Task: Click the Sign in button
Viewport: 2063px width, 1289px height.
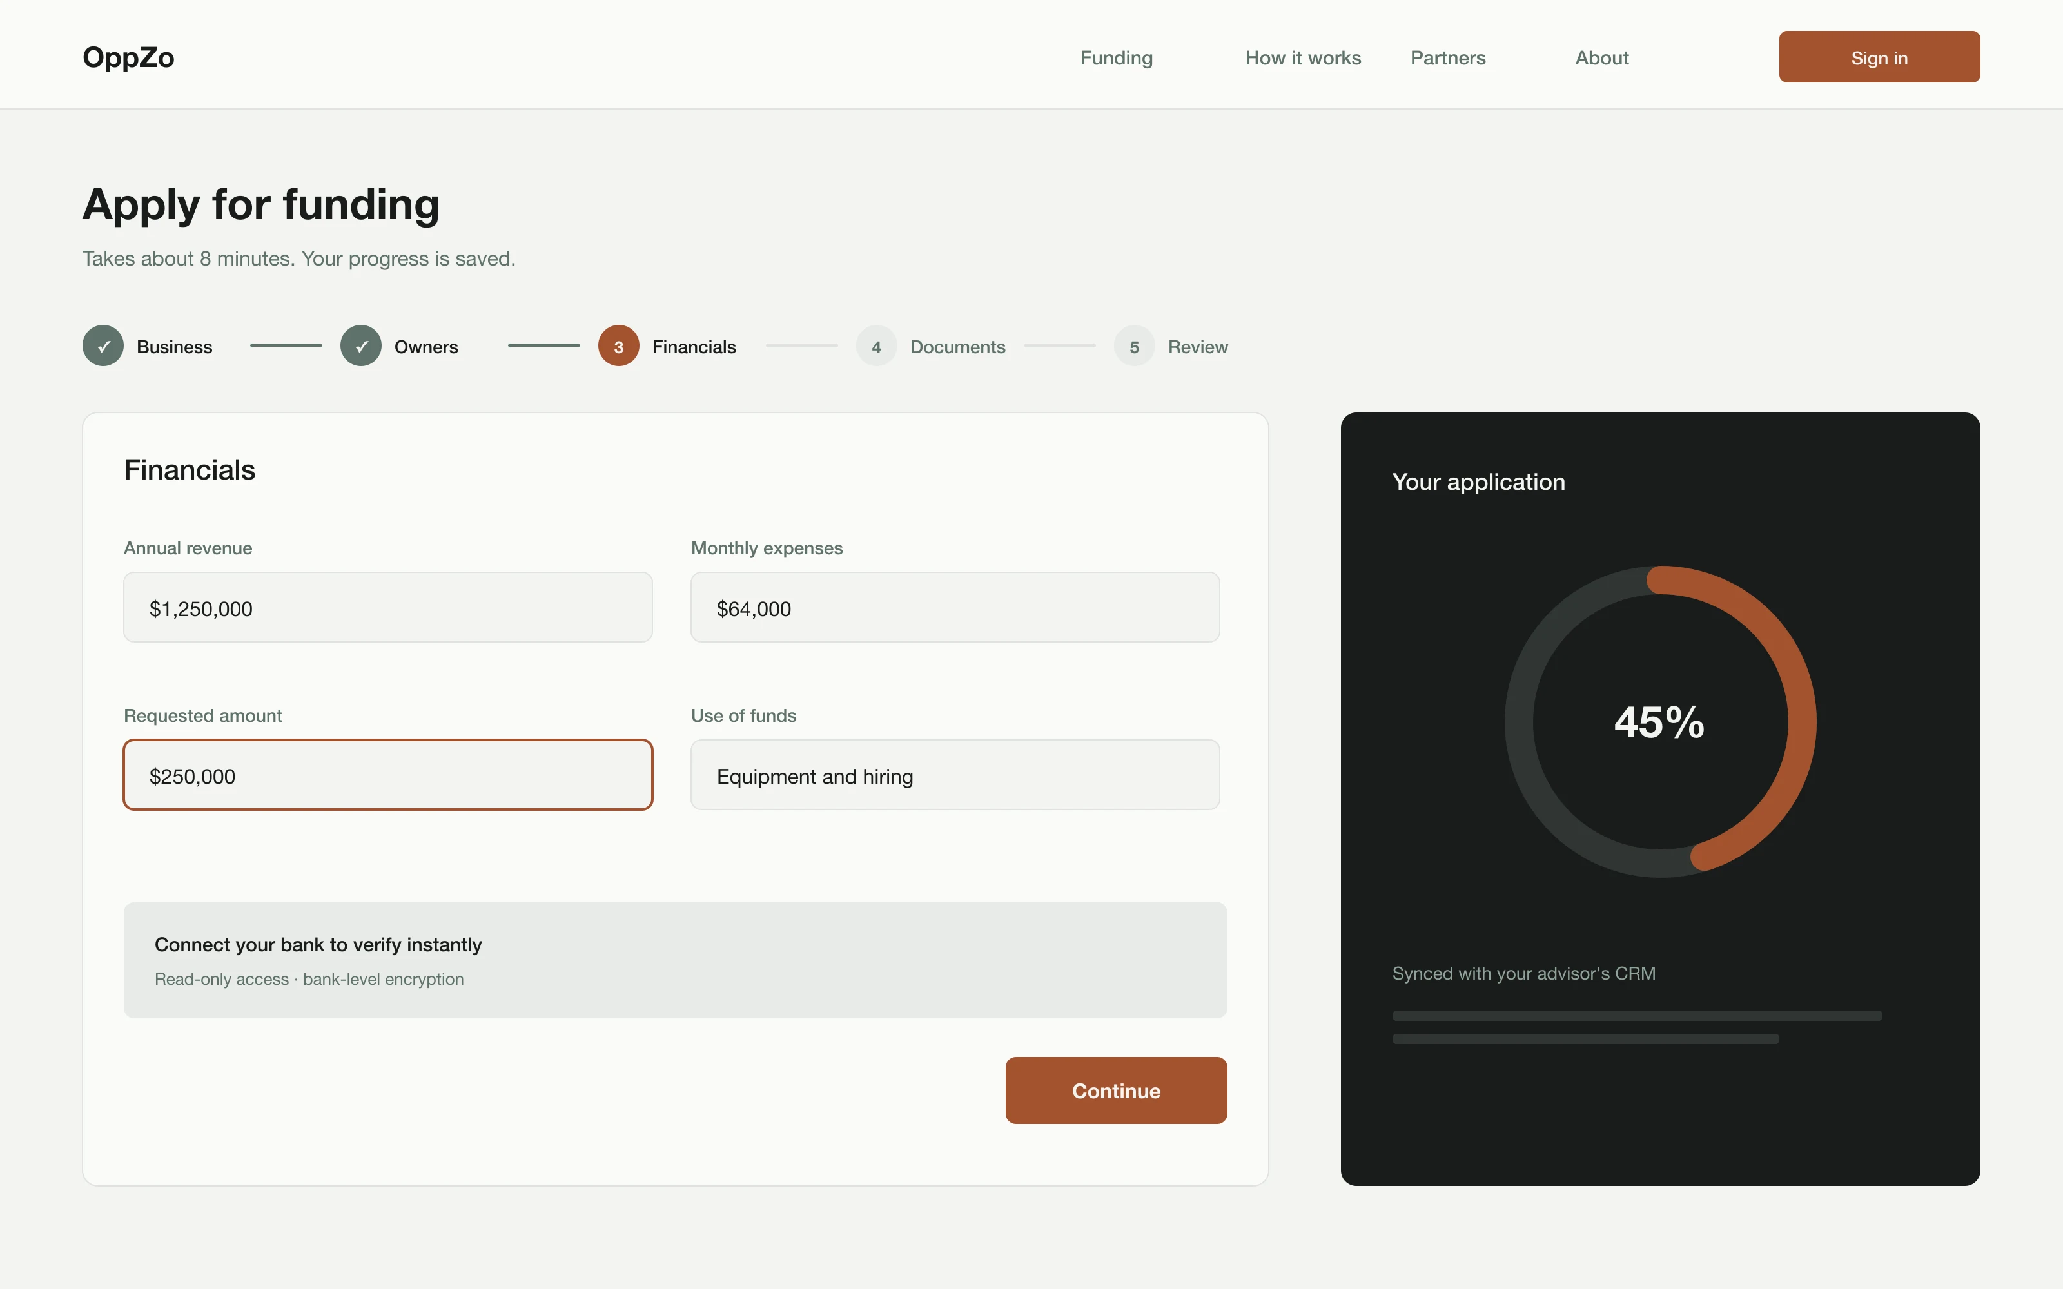Action: pyautogui.click(x=1879, y=57)
